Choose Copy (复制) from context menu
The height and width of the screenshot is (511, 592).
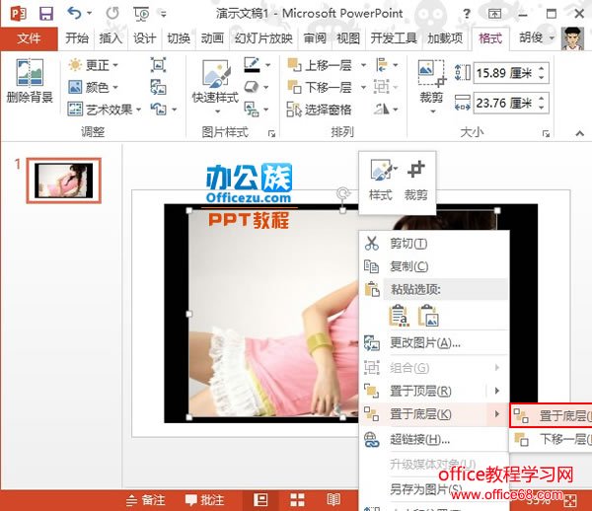433,266
